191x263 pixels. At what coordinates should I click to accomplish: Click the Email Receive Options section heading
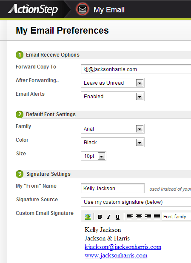click(52, 55)
